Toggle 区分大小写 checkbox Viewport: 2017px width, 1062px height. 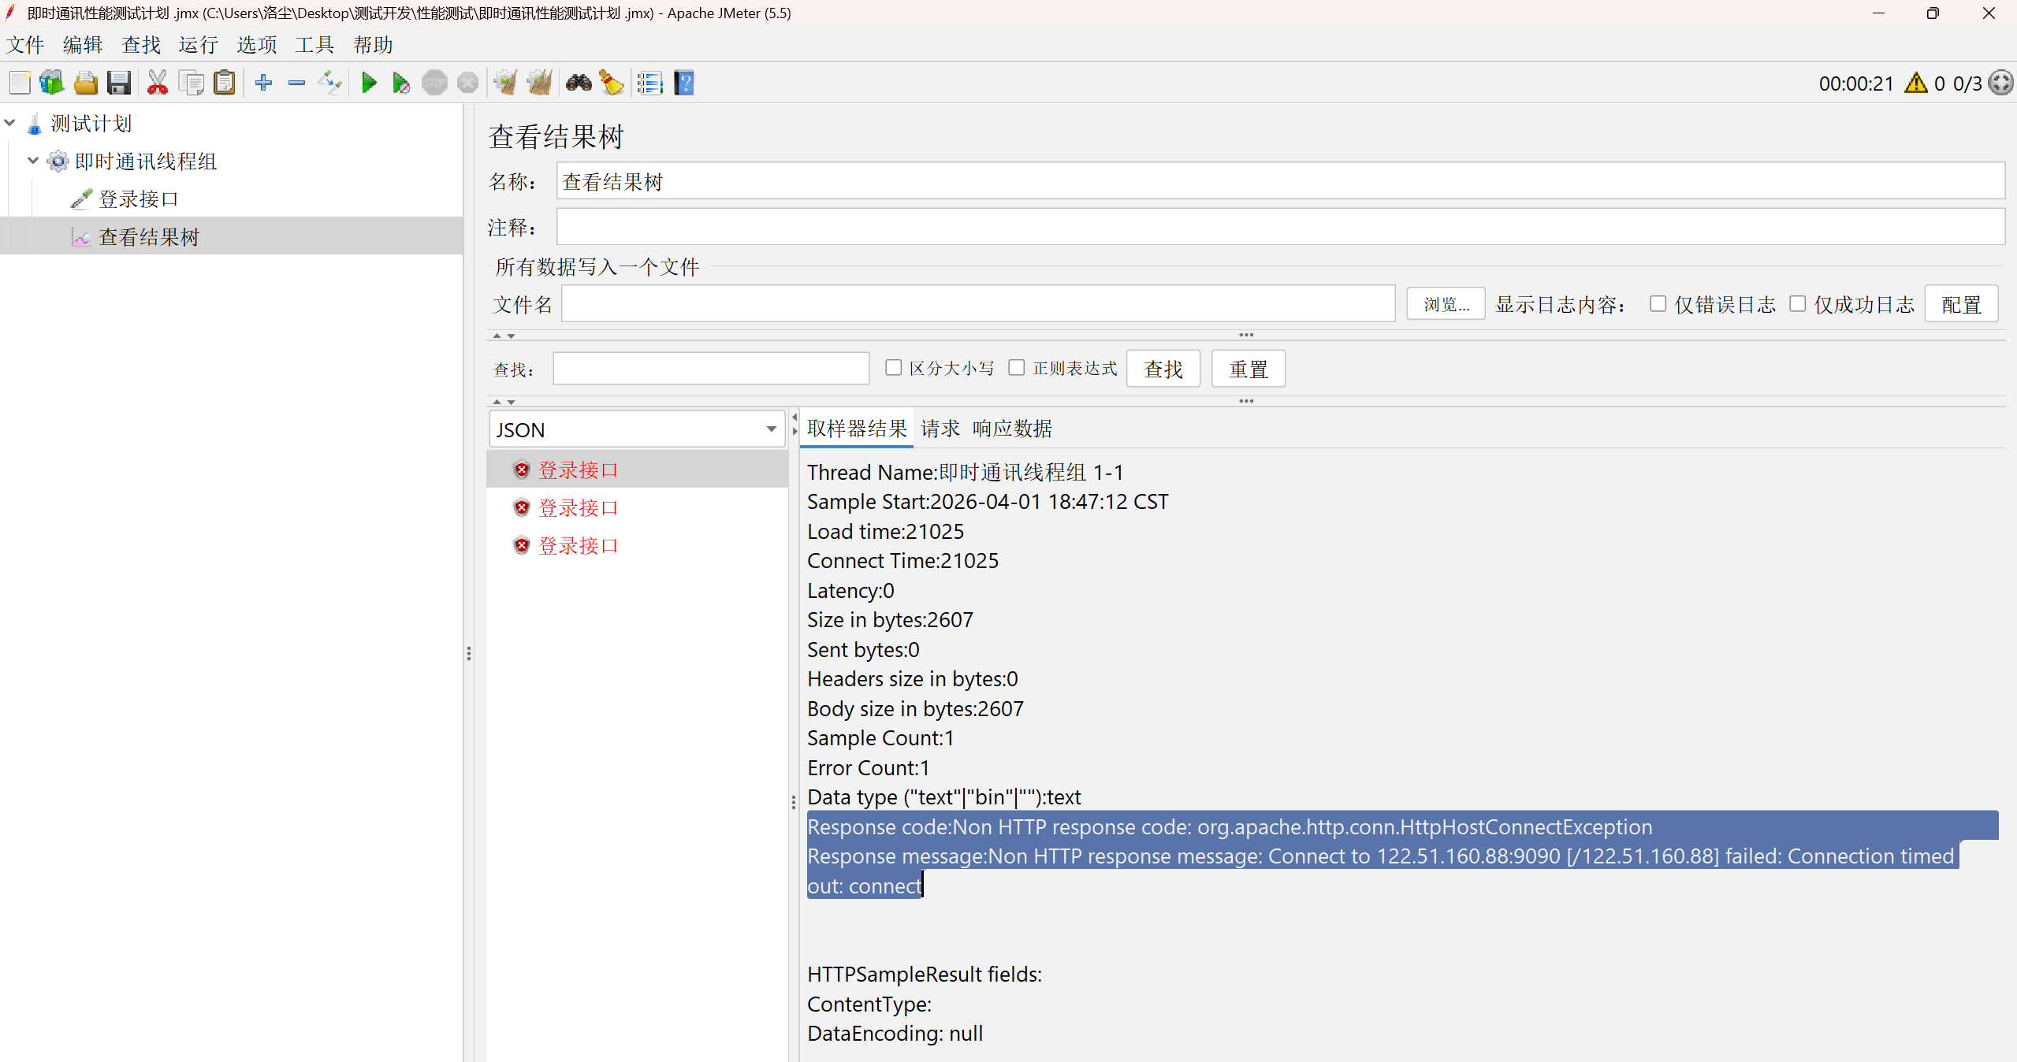point(893,368)
